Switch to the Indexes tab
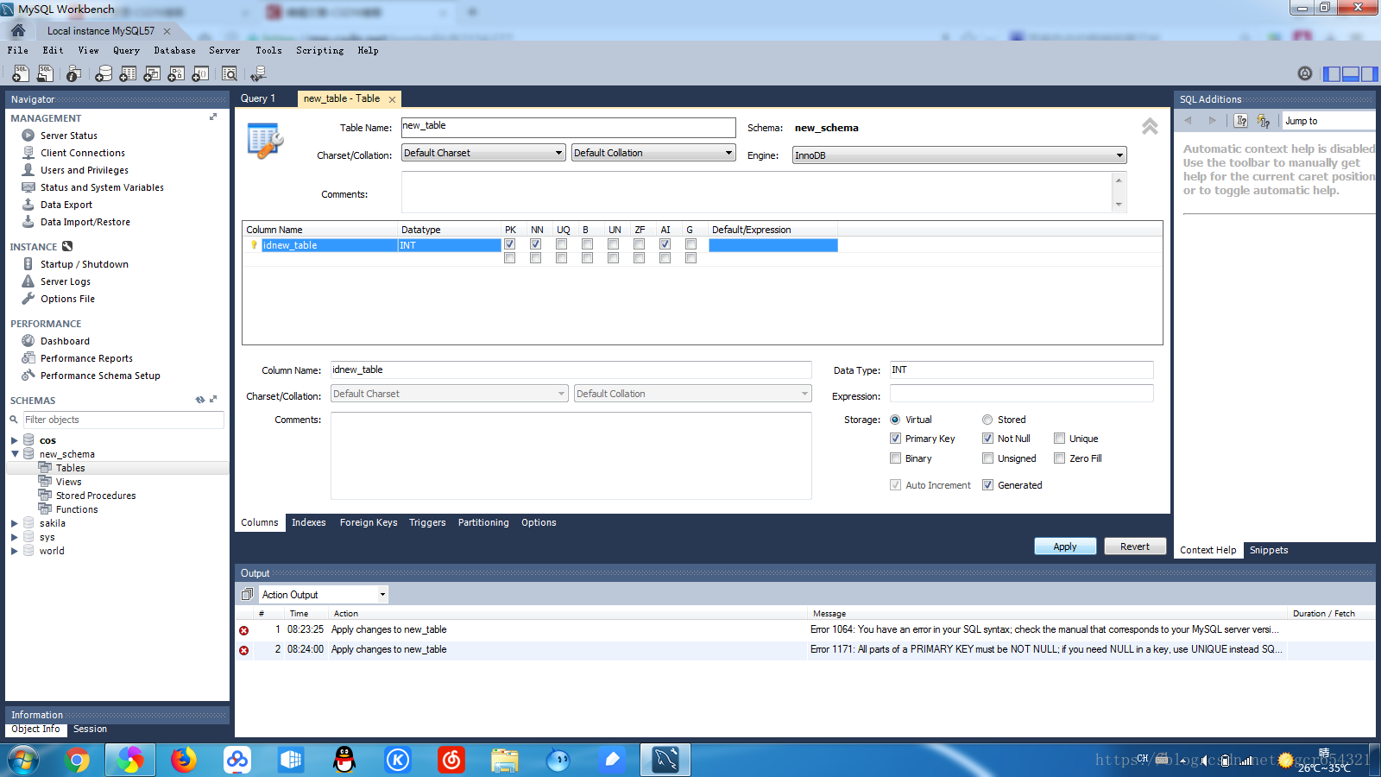The width and height of the screenshot is (1381, 777). (x=308, y=522)
